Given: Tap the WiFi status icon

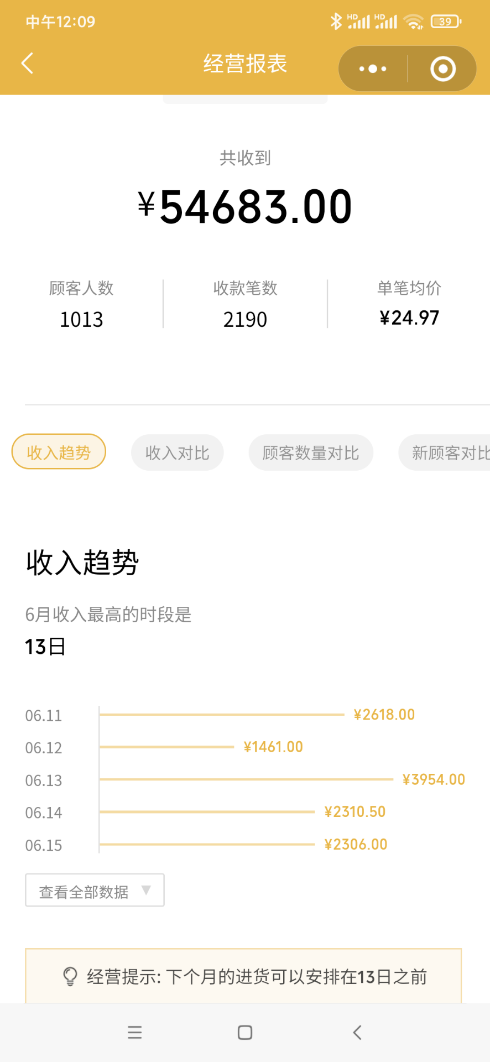Looking at the screenshot, I should point(413,22).
